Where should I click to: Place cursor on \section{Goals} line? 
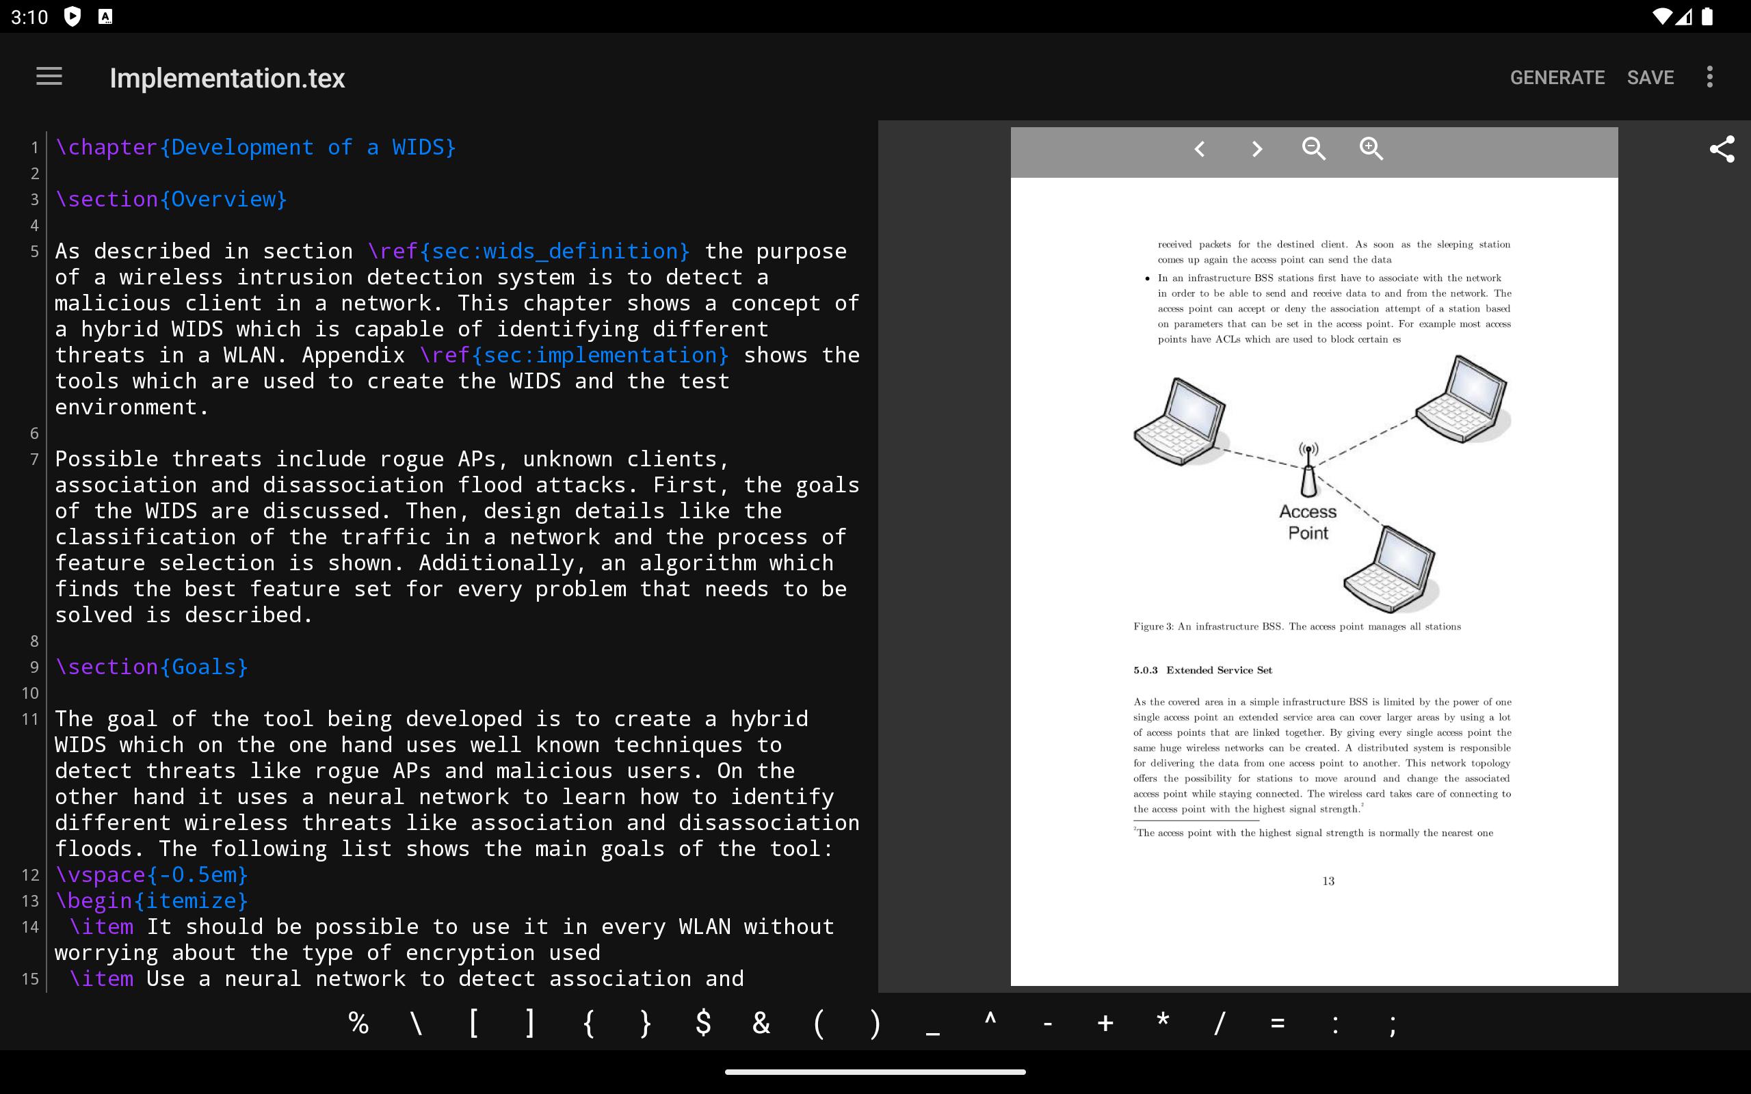coord(152,667)
